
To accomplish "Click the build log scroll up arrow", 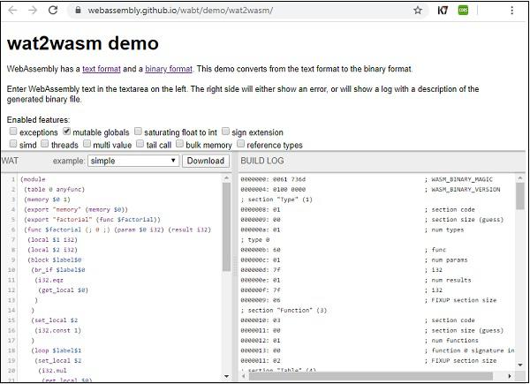I will click(x=520, y=178).
